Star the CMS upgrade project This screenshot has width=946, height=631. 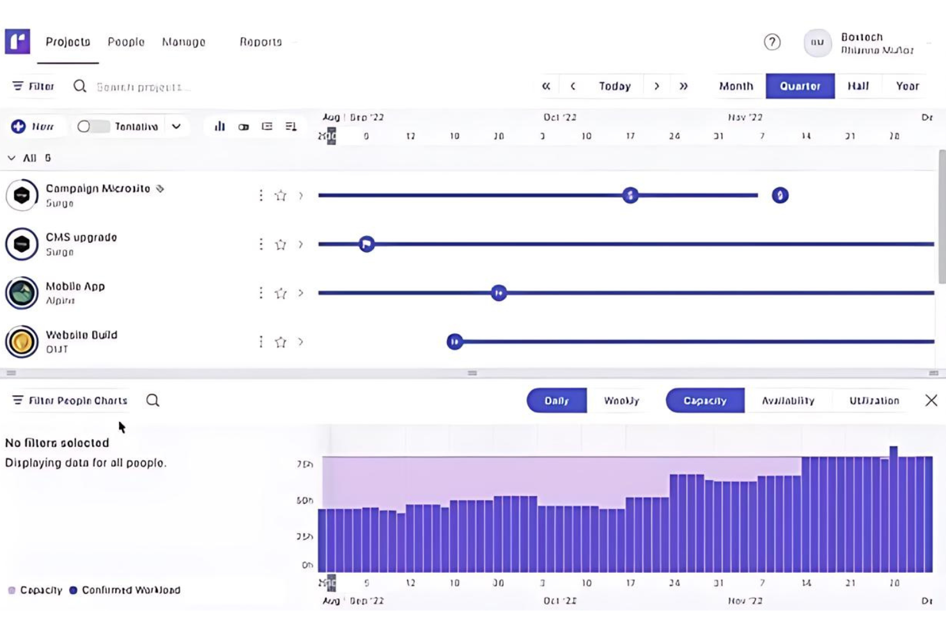(280, 244)
